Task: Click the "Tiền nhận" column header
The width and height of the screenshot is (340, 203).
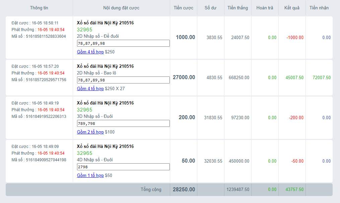Action: coord(319,8)
